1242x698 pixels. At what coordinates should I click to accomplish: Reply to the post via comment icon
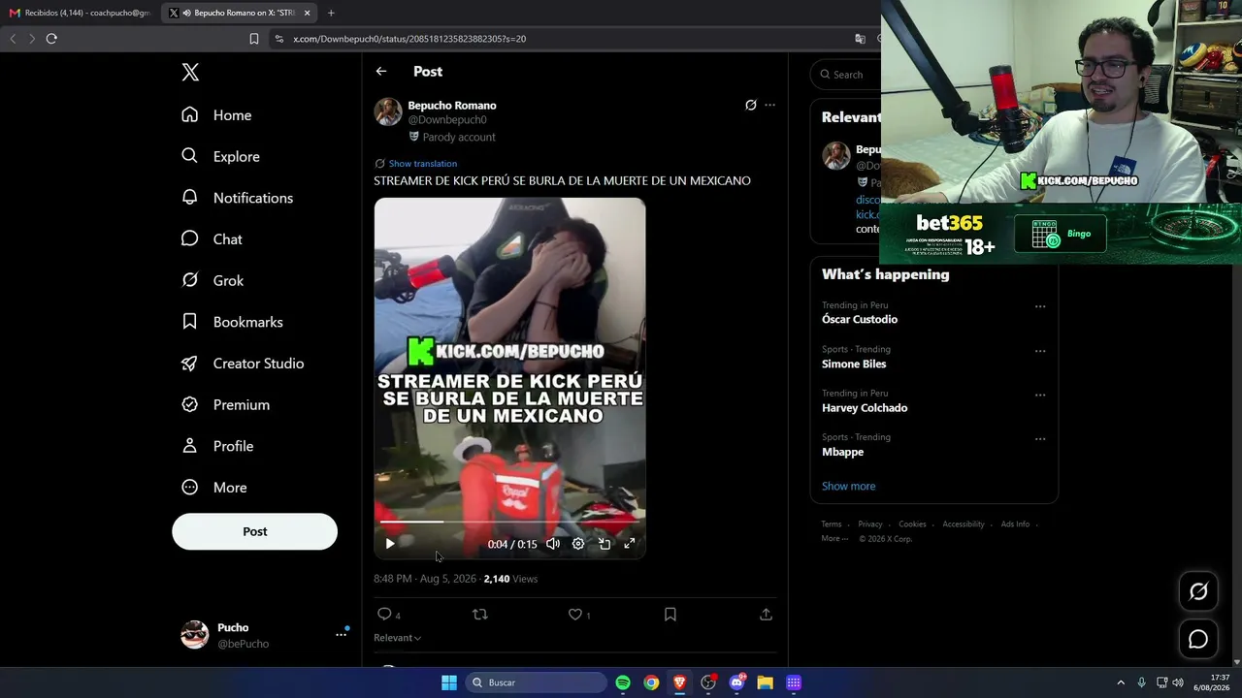click(384, 615)
